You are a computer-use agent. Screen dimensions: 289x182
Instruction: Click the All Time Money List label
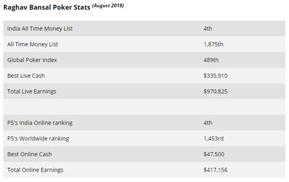point(33,44)
